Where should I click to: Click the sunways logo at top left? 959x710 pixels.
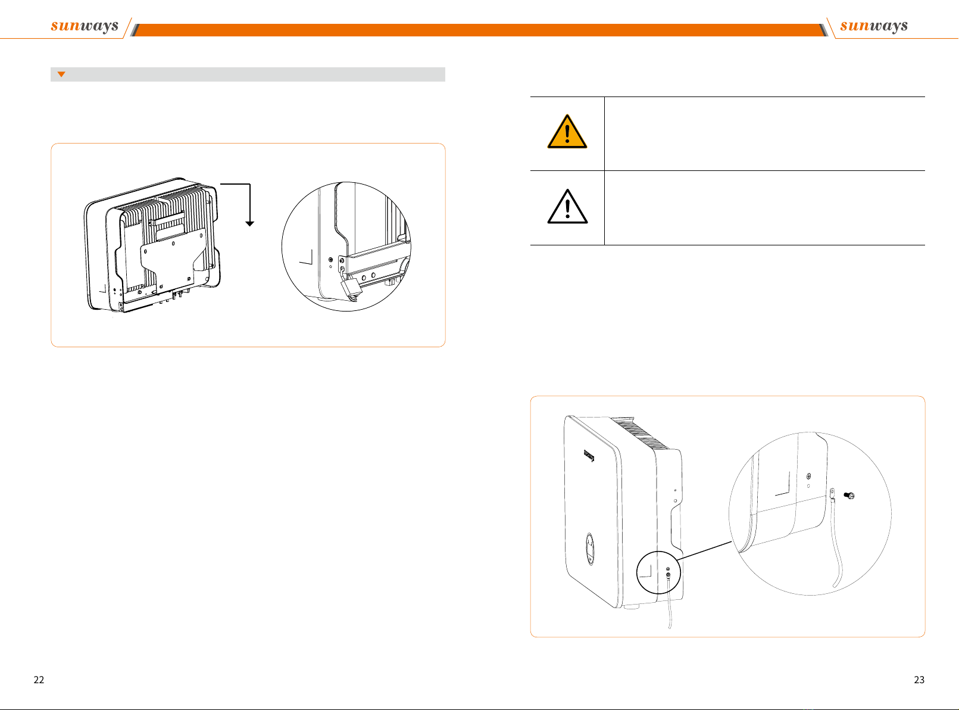coord(85,26)
